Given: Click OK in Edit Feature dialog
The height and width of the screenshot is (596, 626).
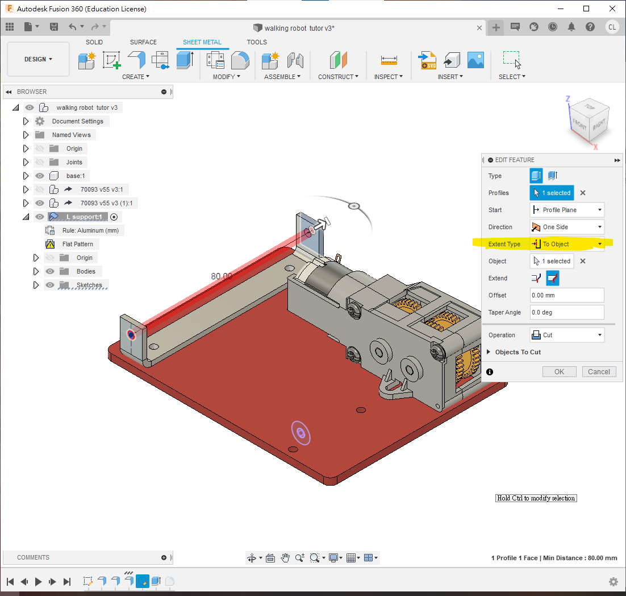Looking at the screenshot, I should pyautogui.click(x=559, y=371).
